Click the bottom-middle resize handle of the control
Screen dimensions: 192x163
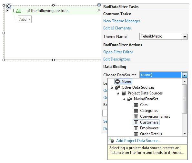pyautogui.click(x=53, y=60)
